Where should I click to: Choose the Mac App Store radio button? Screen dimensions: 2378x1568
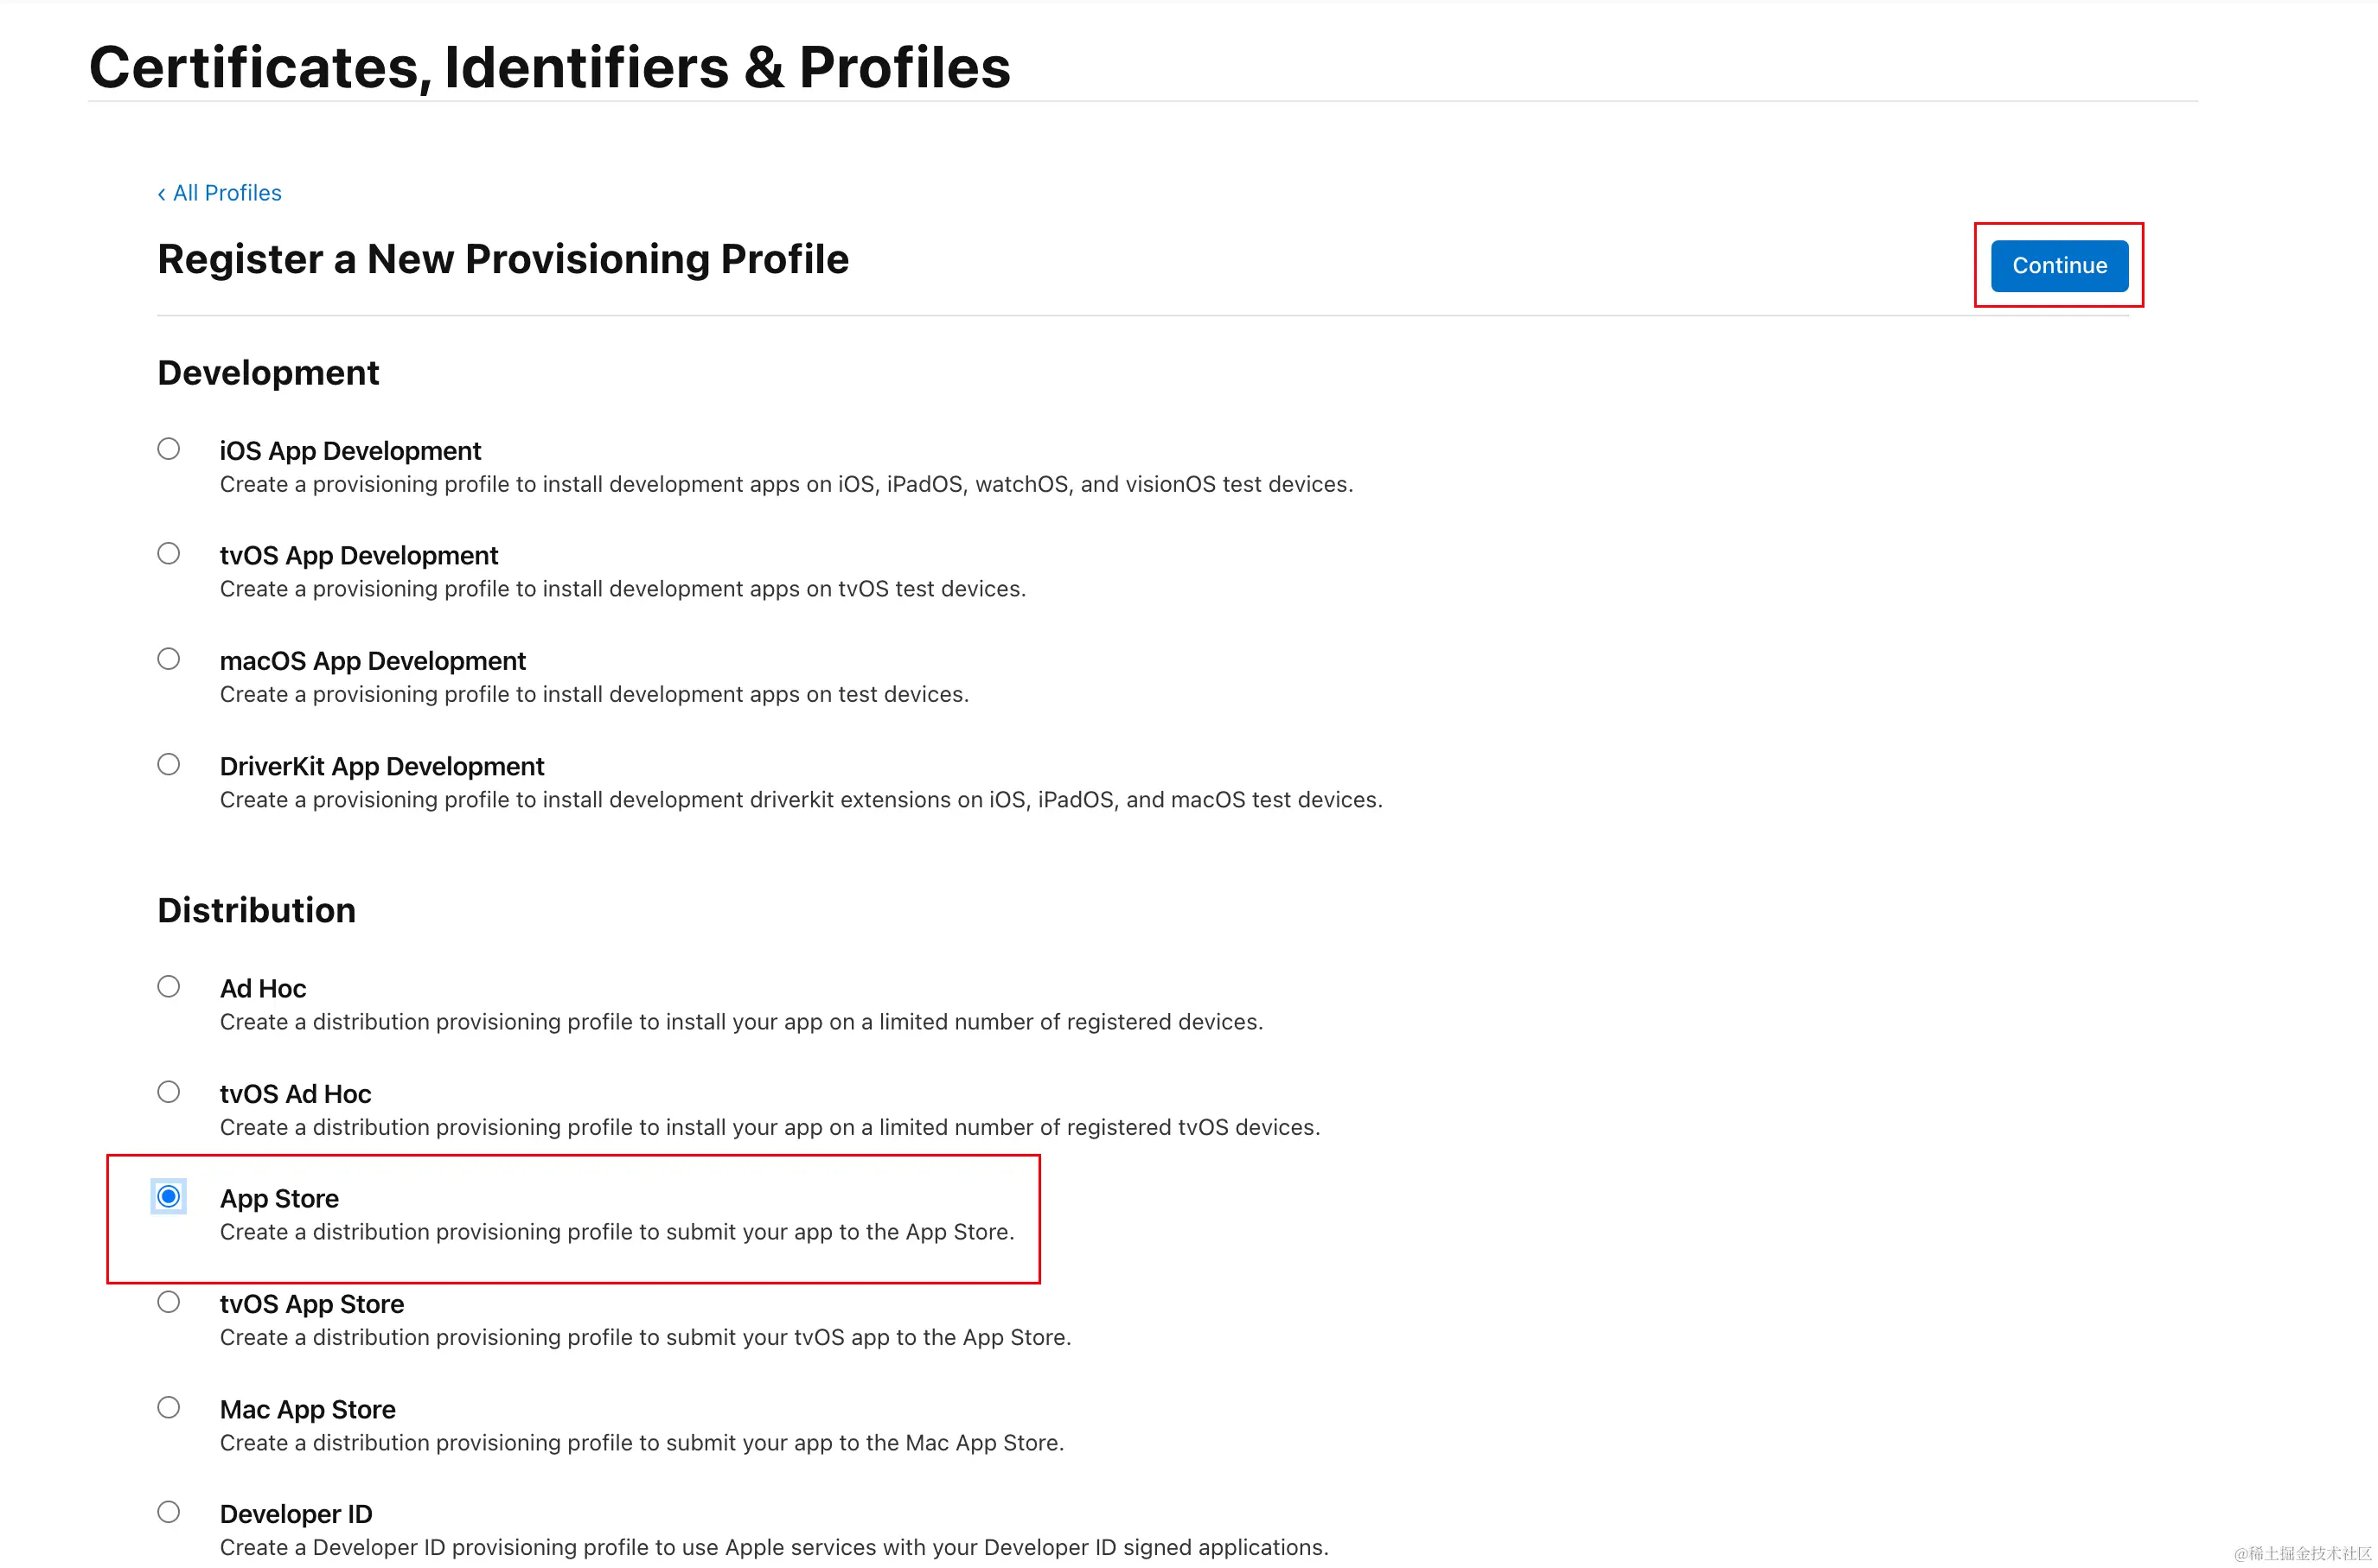pos(168,1408)
